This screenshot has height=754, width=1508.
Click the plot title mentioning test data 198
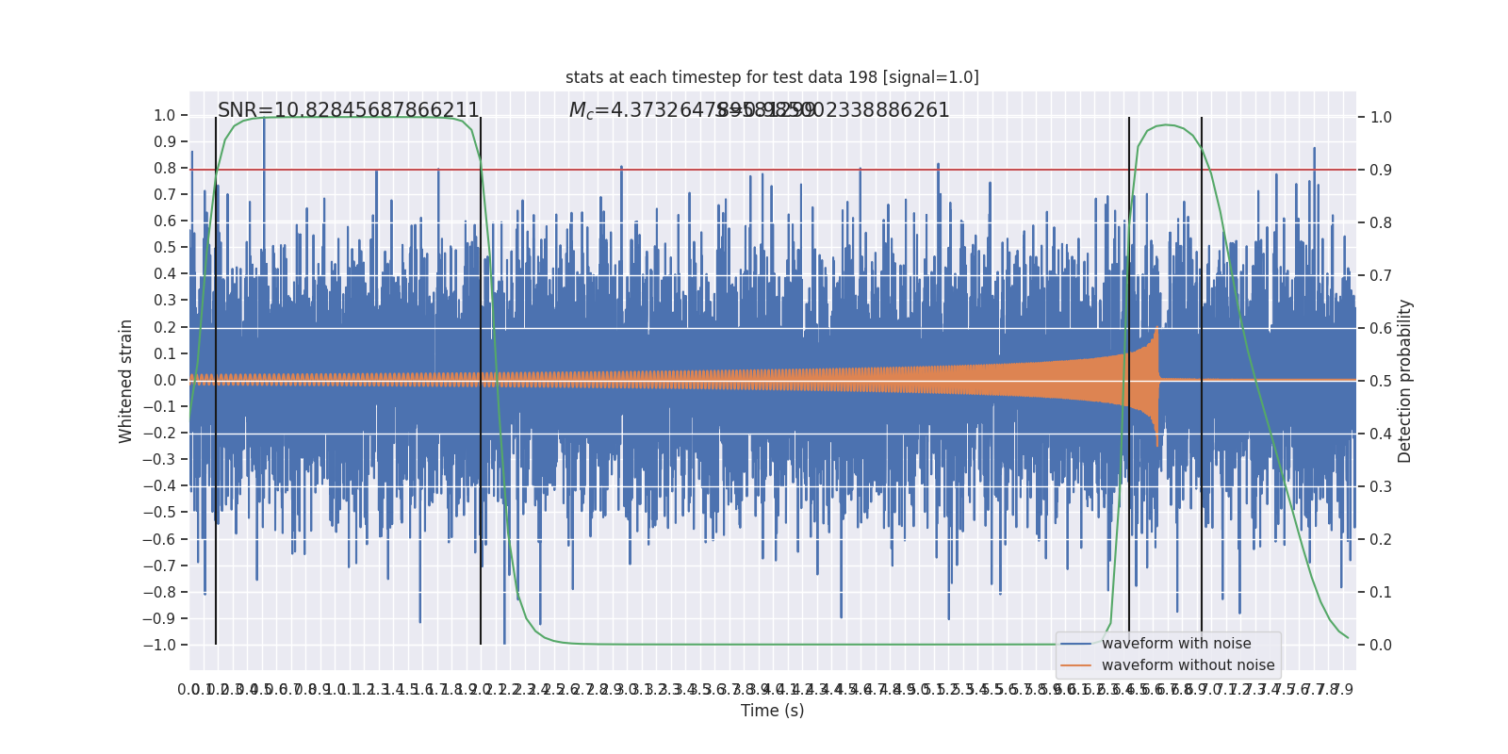tap(772, 77)
